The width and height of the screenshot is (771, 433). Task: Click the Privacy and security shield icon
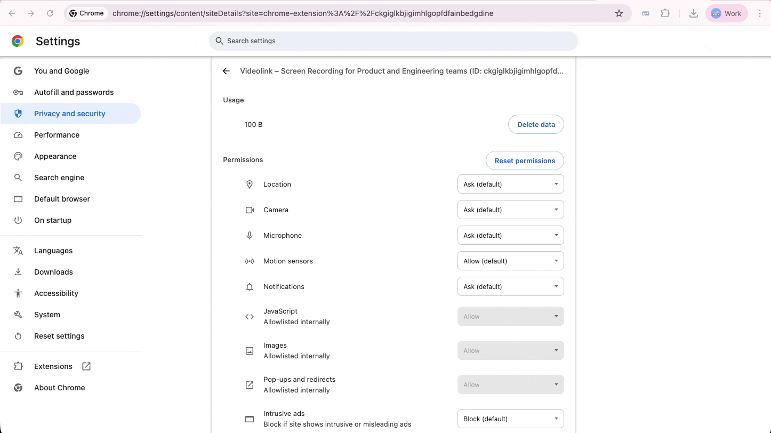point(18,114)
